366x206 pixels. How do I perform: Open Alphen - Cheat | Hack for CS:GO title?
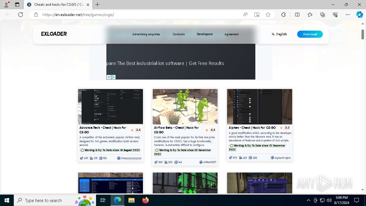252,128
